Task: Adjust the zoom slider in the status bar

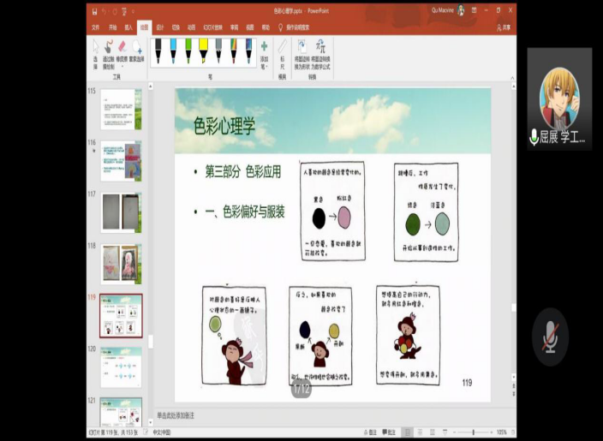Action: click(x=474, y=432)
